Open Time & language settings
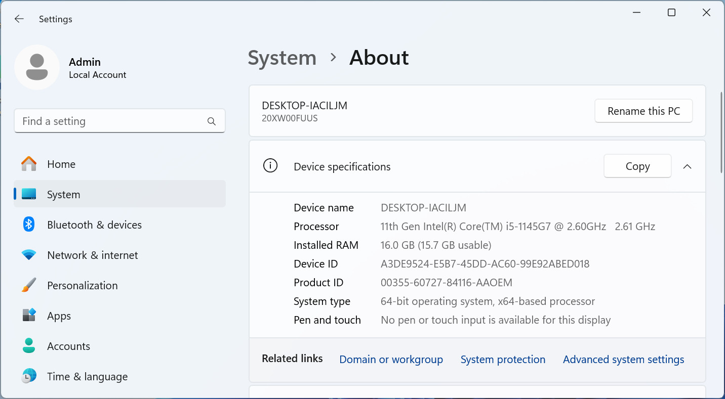Image resolution: width=725 pixels, height=399 pixels. coord(120,376)
